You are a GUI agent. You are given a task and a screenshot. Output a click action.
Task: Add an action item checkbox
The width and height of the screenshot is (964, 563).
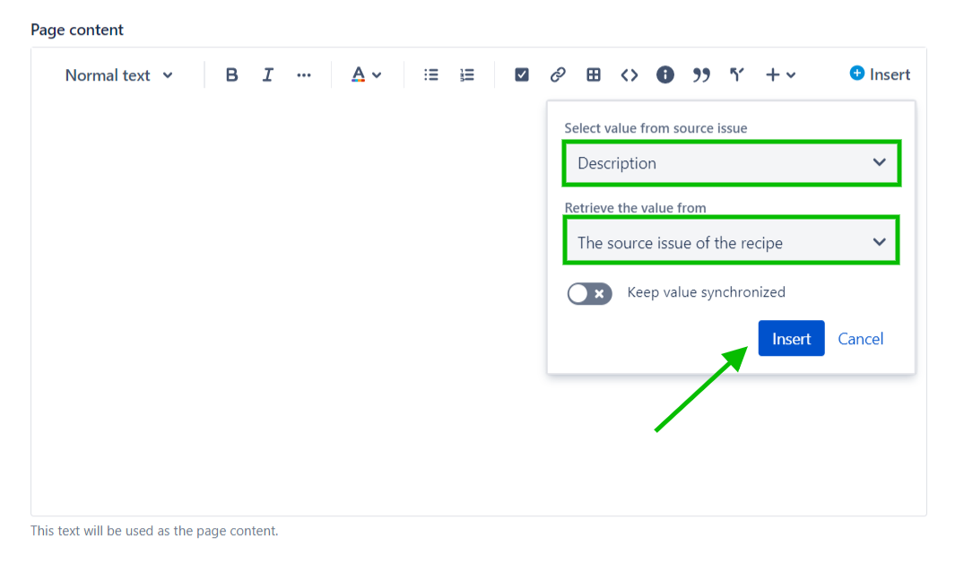point(522,75)
